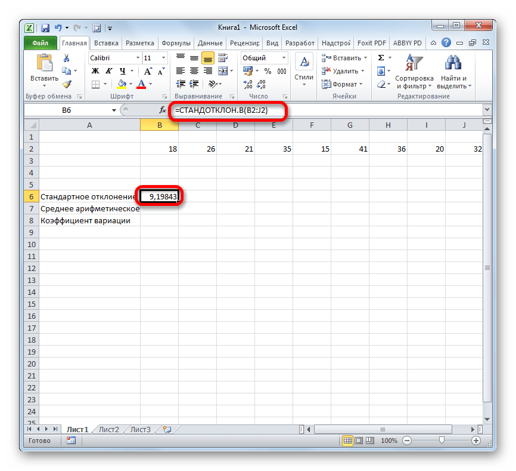
Task: Switch to Данные tab
Action: pyautogui.click(x=210, y=43)
